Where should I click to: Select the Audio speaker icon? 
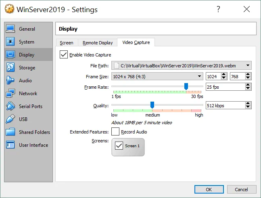(10, 81)
